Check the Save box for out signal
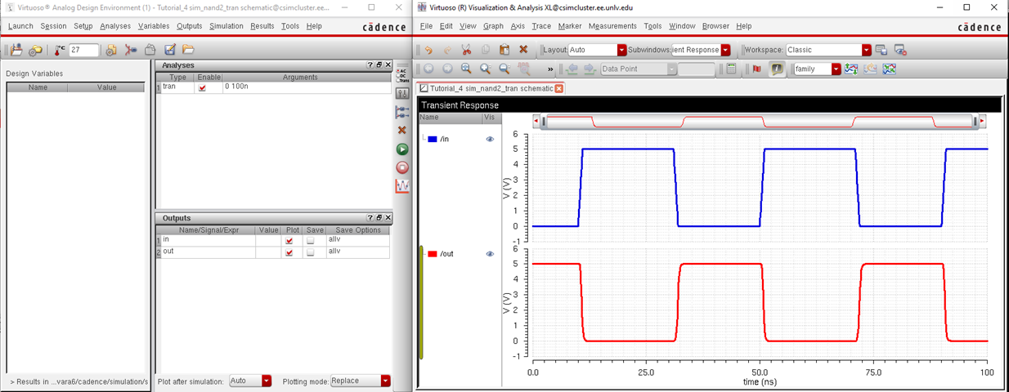Image resolution: width=1009 pixels, height=392 pixels. coord(310,252)
